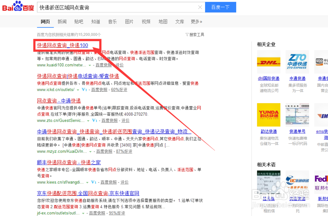The width and height of the screenshot is (328, 216).
Task: Open the 中通快递 company link
Action: click(297, 78)
